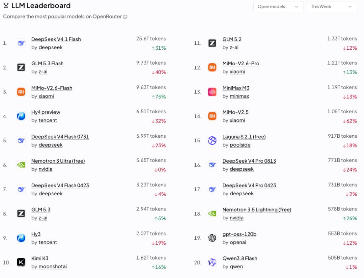Image resolution: width=364 pixels, height=278 pixels.
Task: Click the Laguna S 2.1 poolside icon
Action: [212, 141]
